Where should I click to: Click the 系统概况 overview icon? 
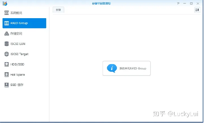(7, 13)
